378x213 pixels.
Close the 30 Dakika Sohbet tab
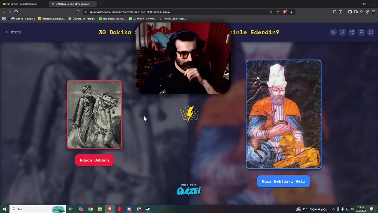click(x=94, y=4)
